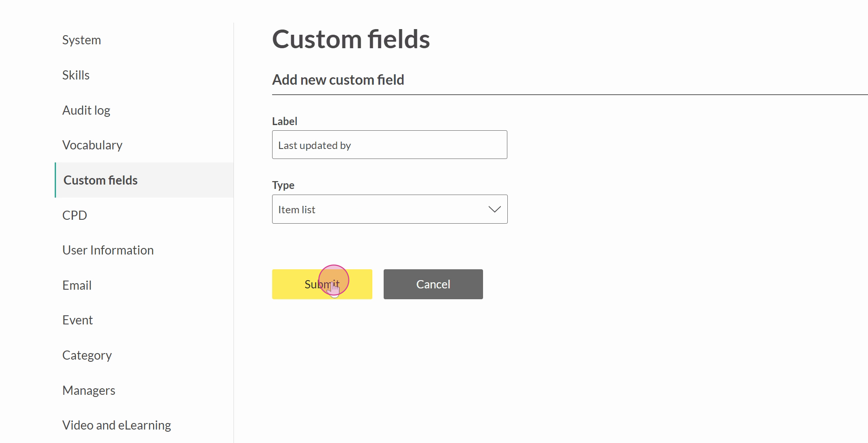This screenshot has height=443, width=868.
Task: Select Managers in sidebar
Action: pos(89,390)
